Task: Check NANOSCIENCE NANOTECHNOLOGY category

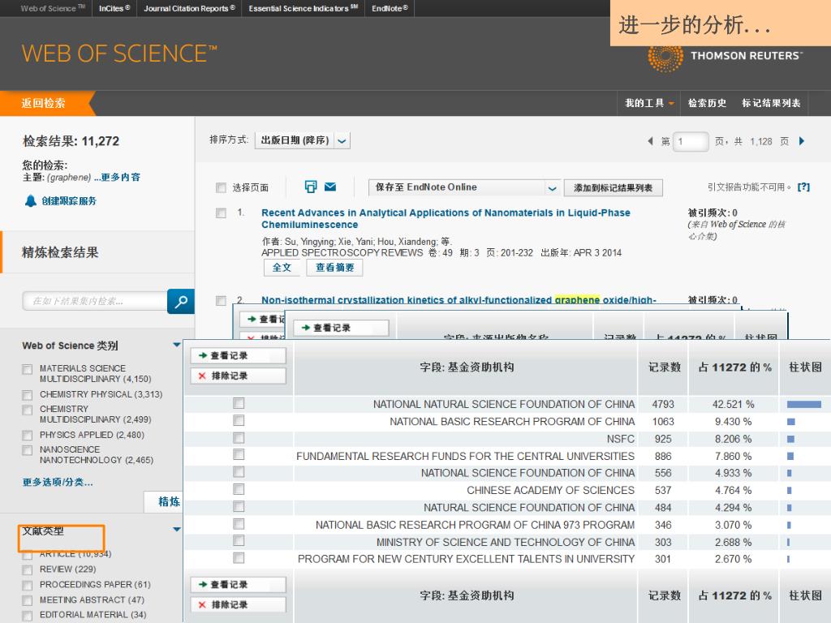Action: click(x=27, y=450)
